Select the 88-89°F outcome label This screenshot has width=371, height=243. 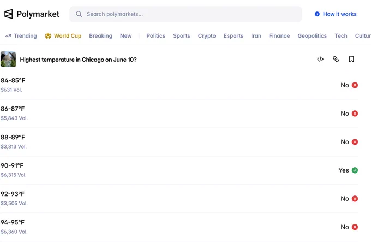[x=13, y=138]
